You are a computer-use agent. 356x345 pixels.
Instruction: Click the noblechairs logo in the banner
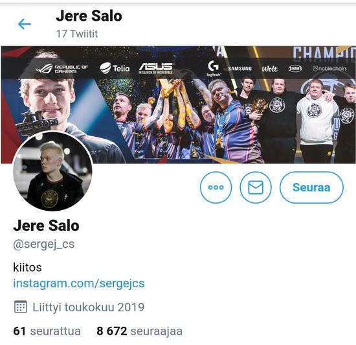click(329, 69)
